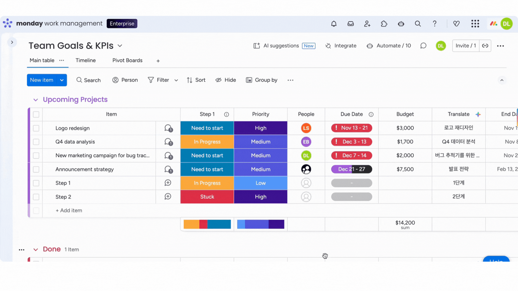Open the DL user profile avatar in top bar

click(506, 24)
